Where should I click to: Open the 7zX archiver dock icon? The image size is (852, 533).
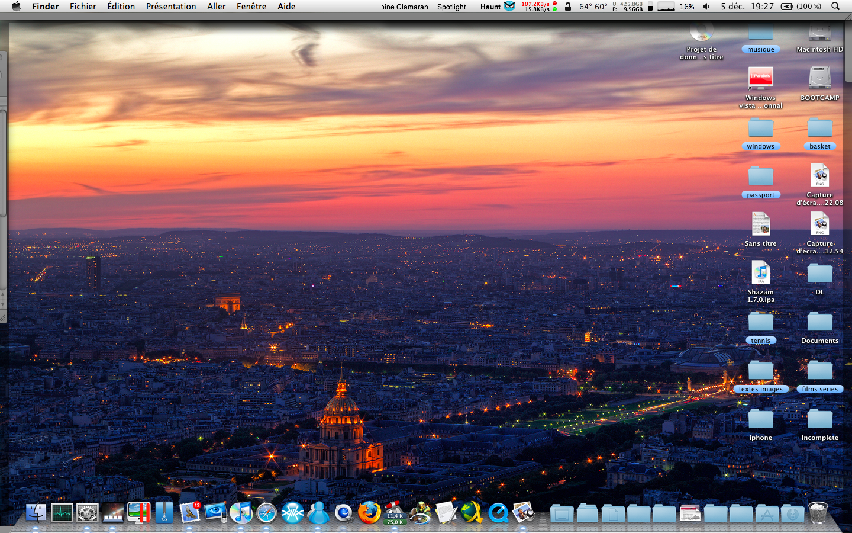[164, 512]
